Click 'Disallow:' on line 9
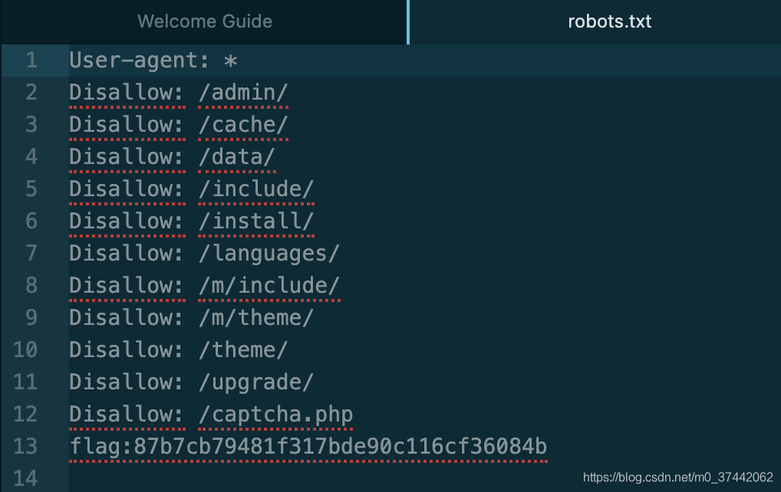 click(127, 317)
